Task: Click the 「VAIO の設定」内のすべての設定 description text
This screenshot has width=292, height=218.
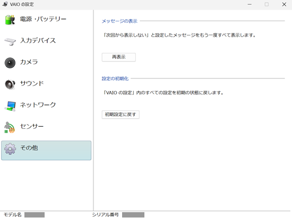Action: pos(164,92)
